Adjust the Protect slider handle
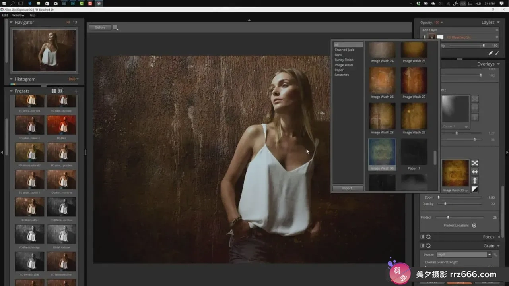The width and height of the screenshot is (509, 286). [x=448, y=217]
